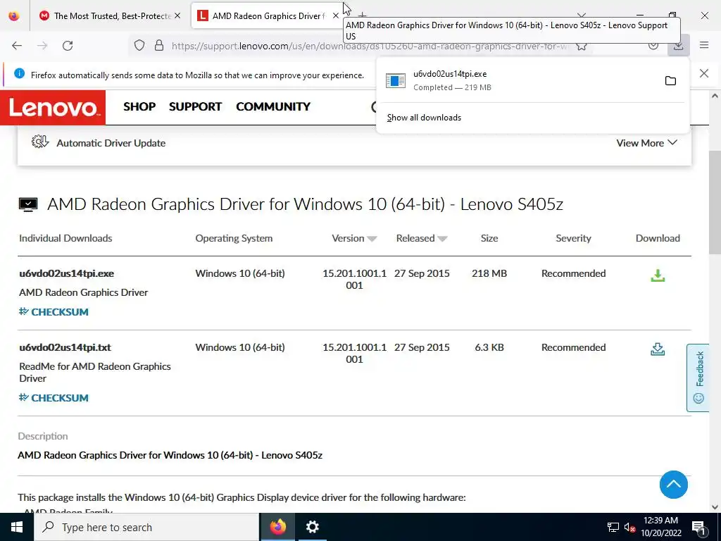Open the Firefox hamburger menu

(x=704, y=45)
